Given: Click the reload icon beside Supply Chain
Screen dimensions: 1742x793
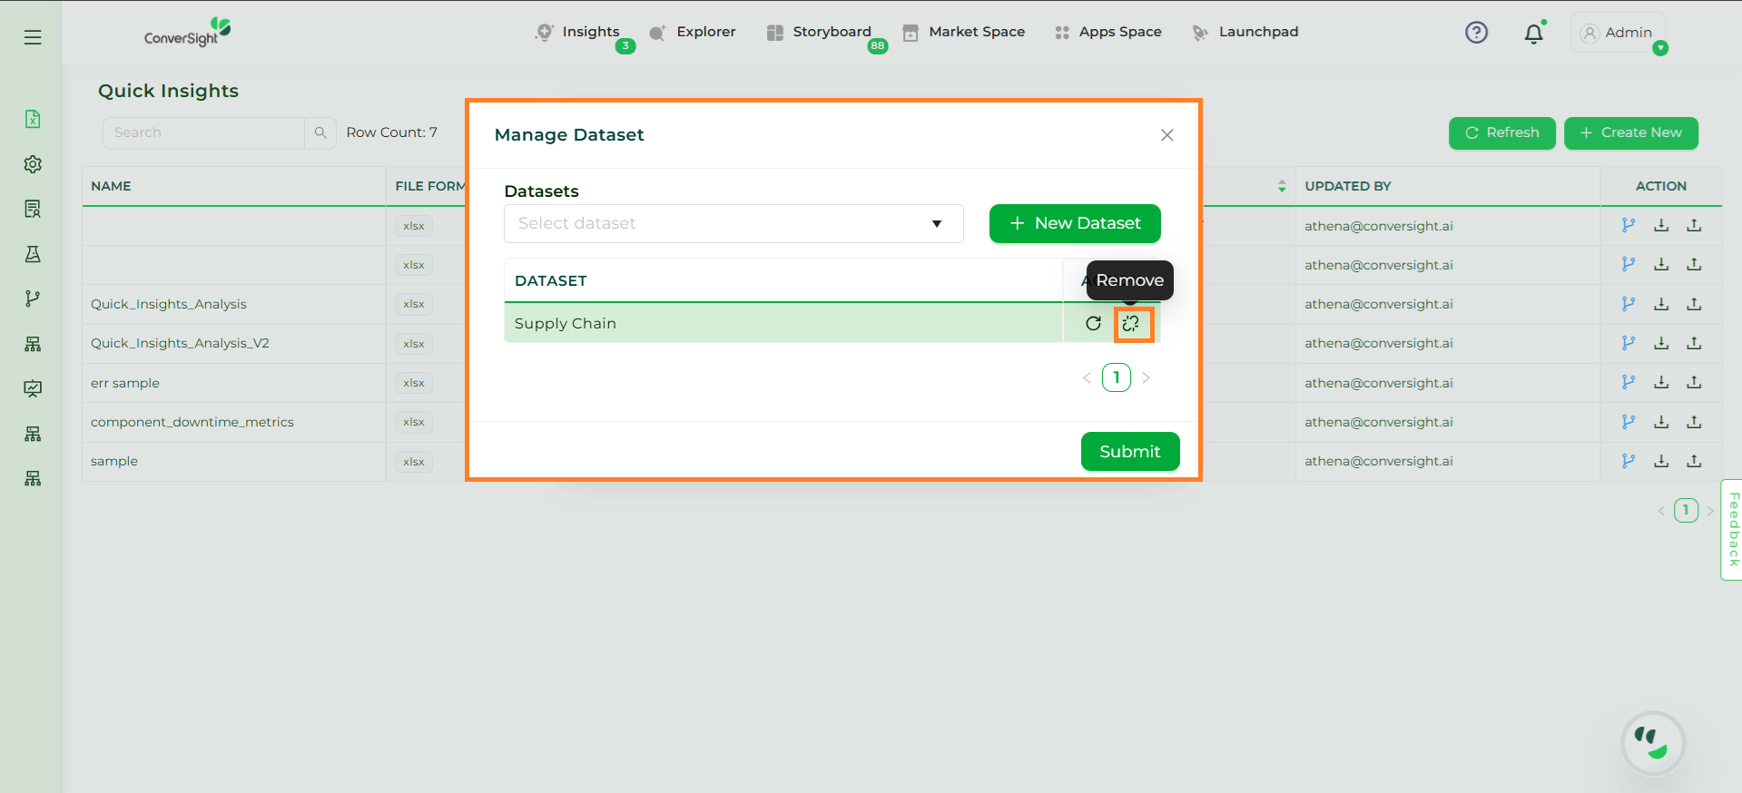Looking at the screenshot, I should [1093, 324].
